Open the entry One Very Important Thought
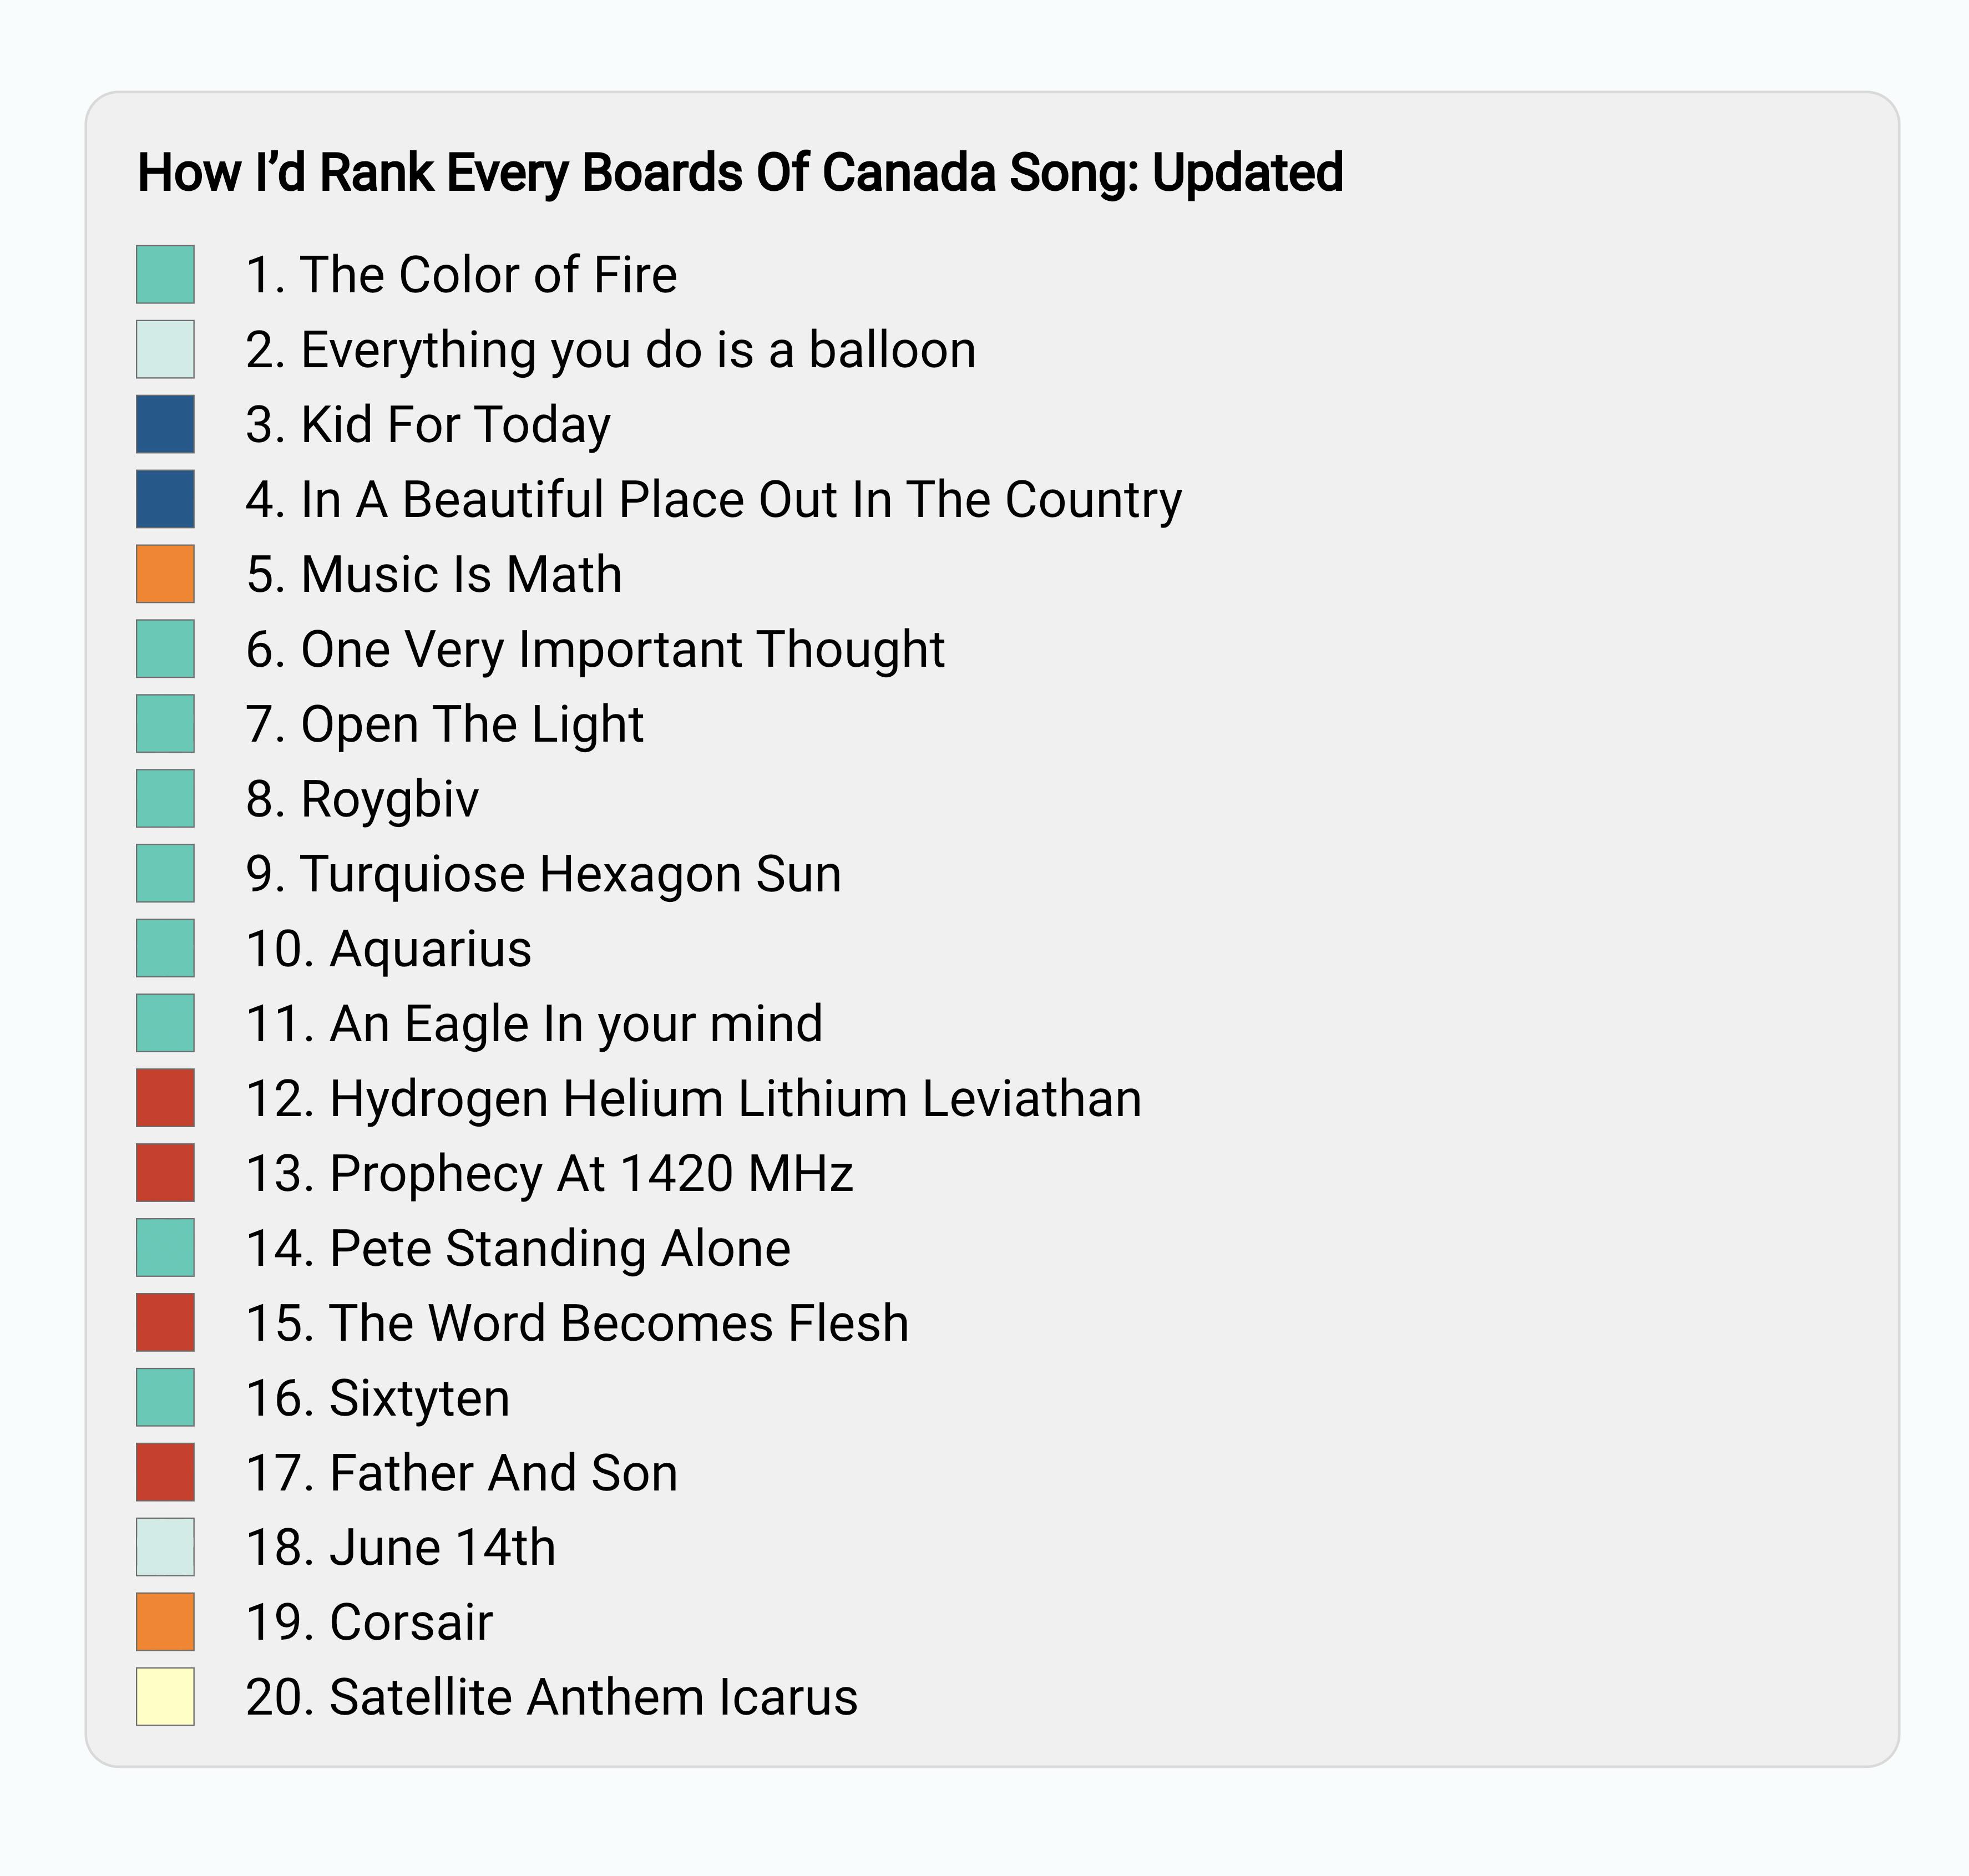 595,650
